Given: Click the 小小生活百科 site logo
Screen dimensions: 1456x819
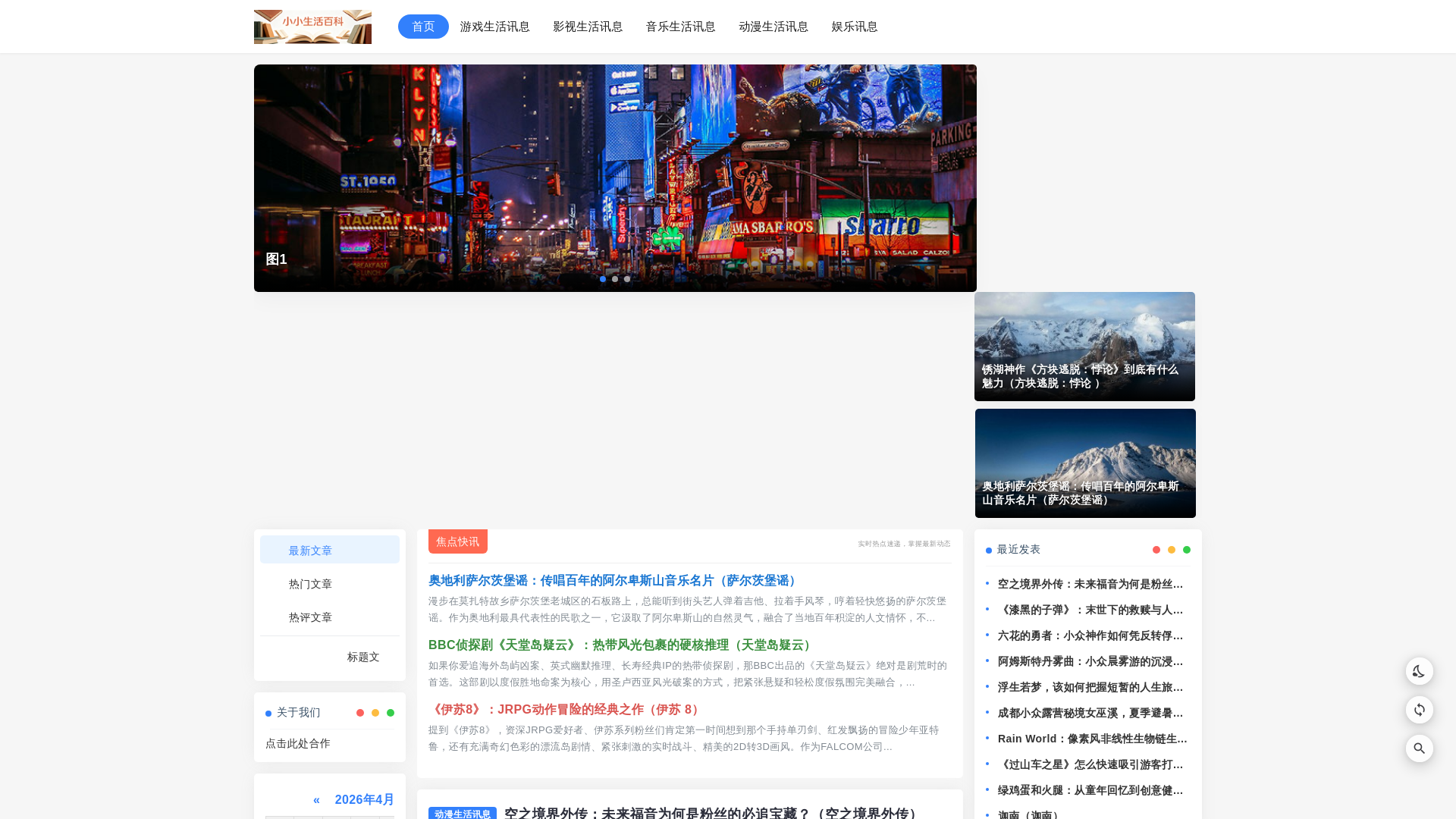Looking at the screenshot, I should [x=312, y=27].
